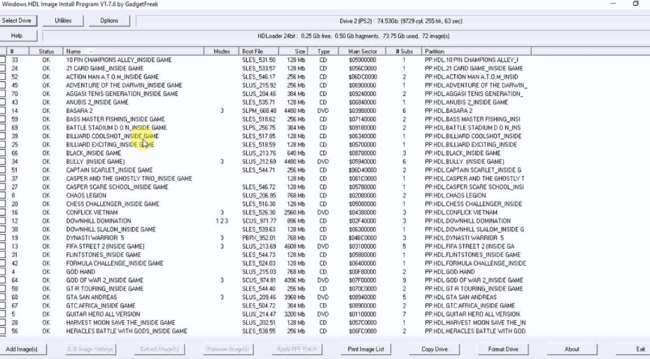This screenshot has width=650, height=359.
Task: Sort by the Partition column header
Action: [x=477, y=51]
